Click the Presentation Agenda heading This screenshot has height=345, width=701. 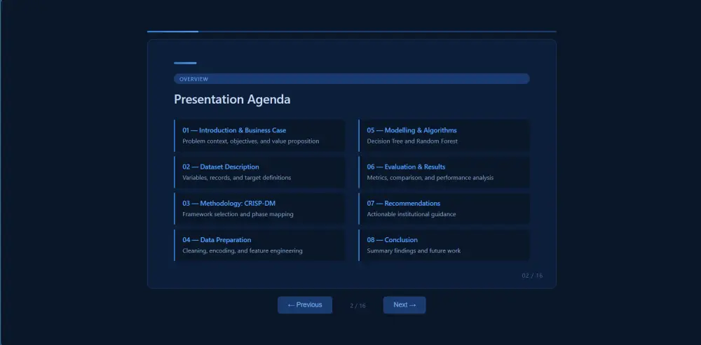pyautogui.click(x=232, y=99)
